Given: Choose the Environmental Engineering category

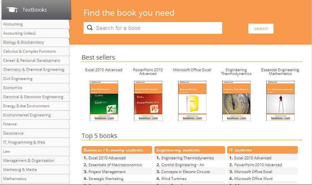Looking at the screenshot, I should click(x=35, y=115).
